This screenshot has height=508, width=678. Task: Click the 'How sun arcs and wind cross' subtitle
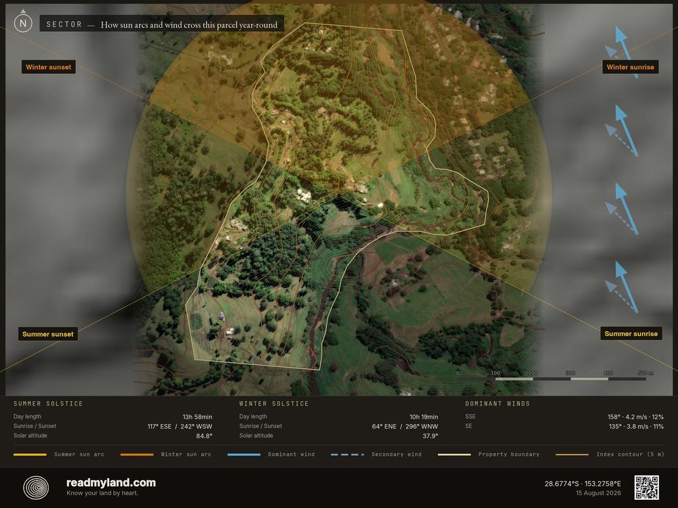[189, 25]
